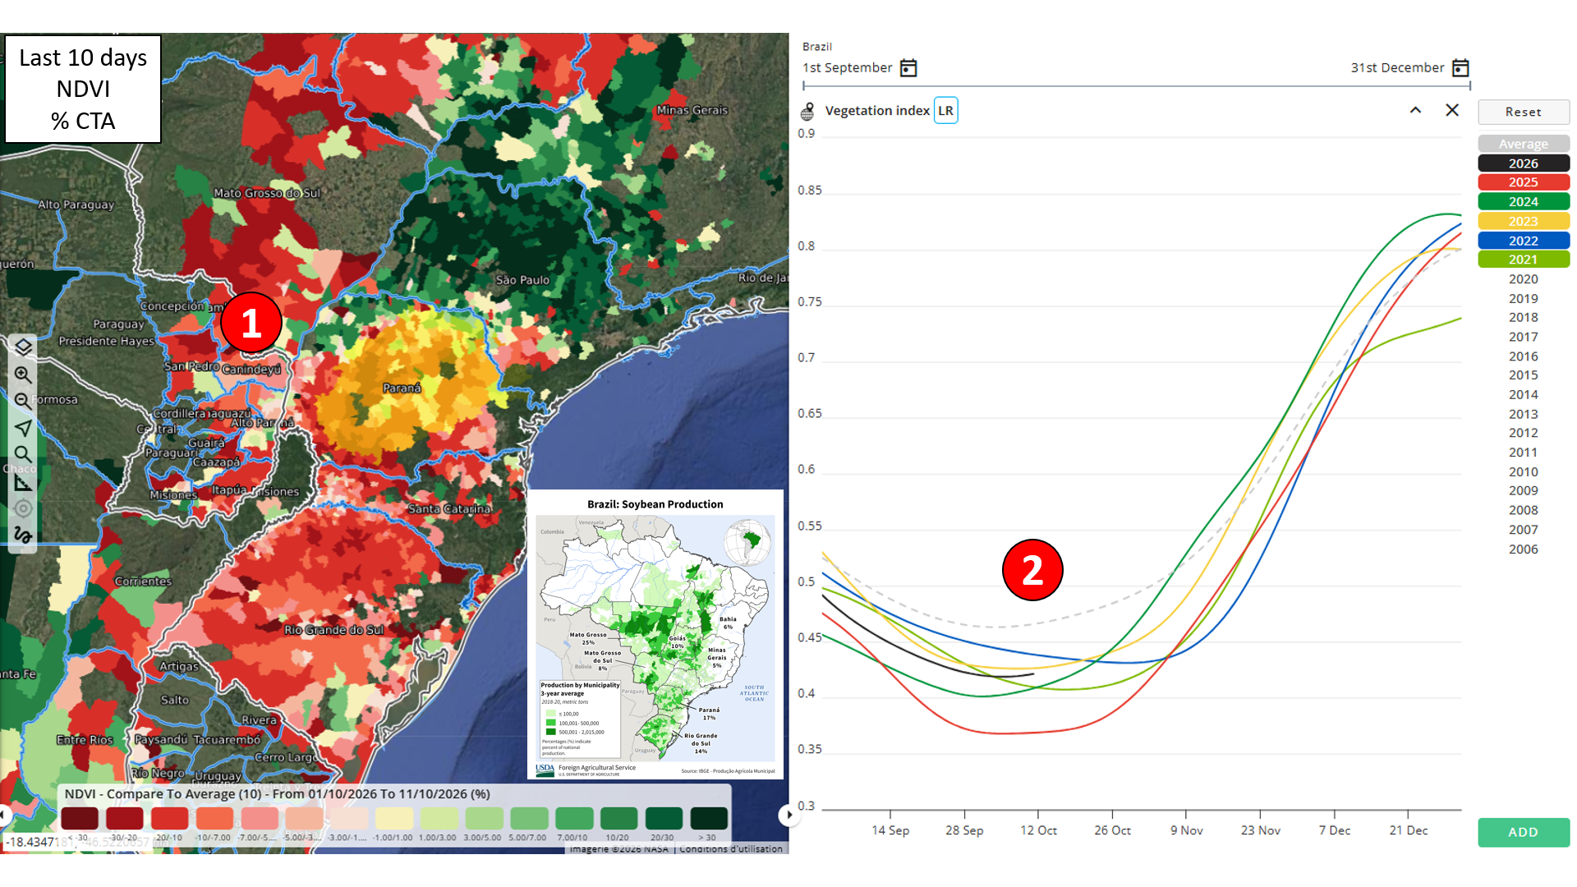The width and height of the screenshot is (1577, 887).
Task: Toggle the 2022 series
Action: coord(1524,241)
